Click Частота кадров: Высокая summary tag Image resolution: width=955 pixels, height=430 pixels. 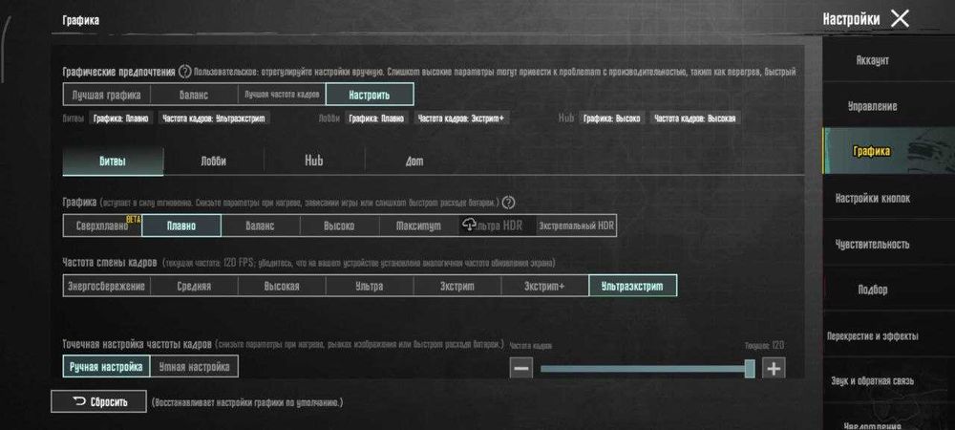tap(695, 118)
